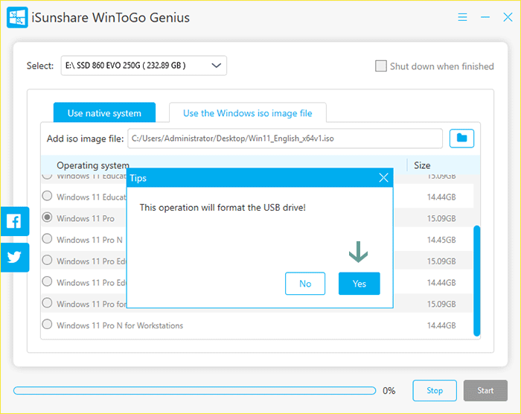
Task: Enable Shut down when finished checkbox
Action: click(381, 66)
